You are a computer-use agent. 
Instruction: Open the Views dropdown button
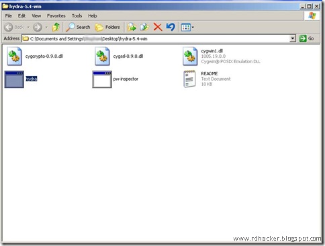tap(187, 28)
